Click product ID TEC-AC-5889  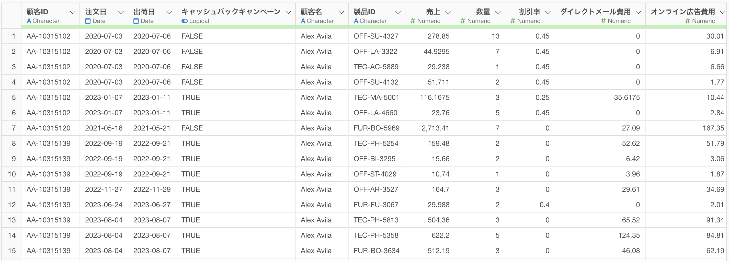[376, 67]
